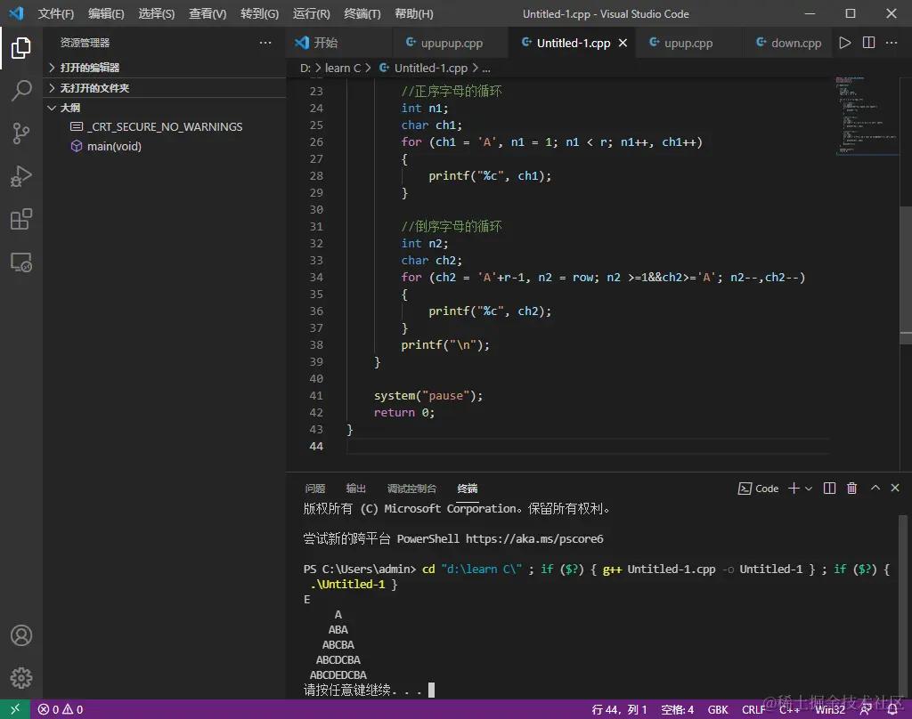Viewport: 912px width, 719px height.
Task: Open the 终端(T) menu
Action: [x=362, y=13]
